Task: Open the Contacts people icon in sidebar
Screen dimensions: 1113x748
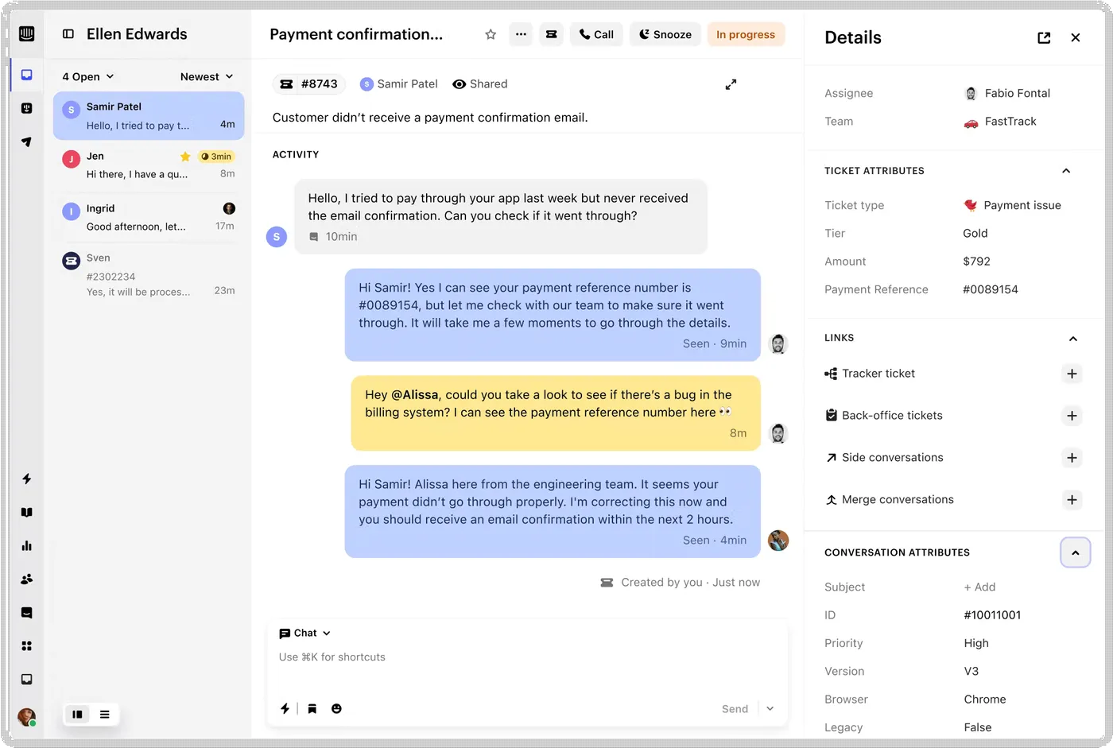Action: 26,579
